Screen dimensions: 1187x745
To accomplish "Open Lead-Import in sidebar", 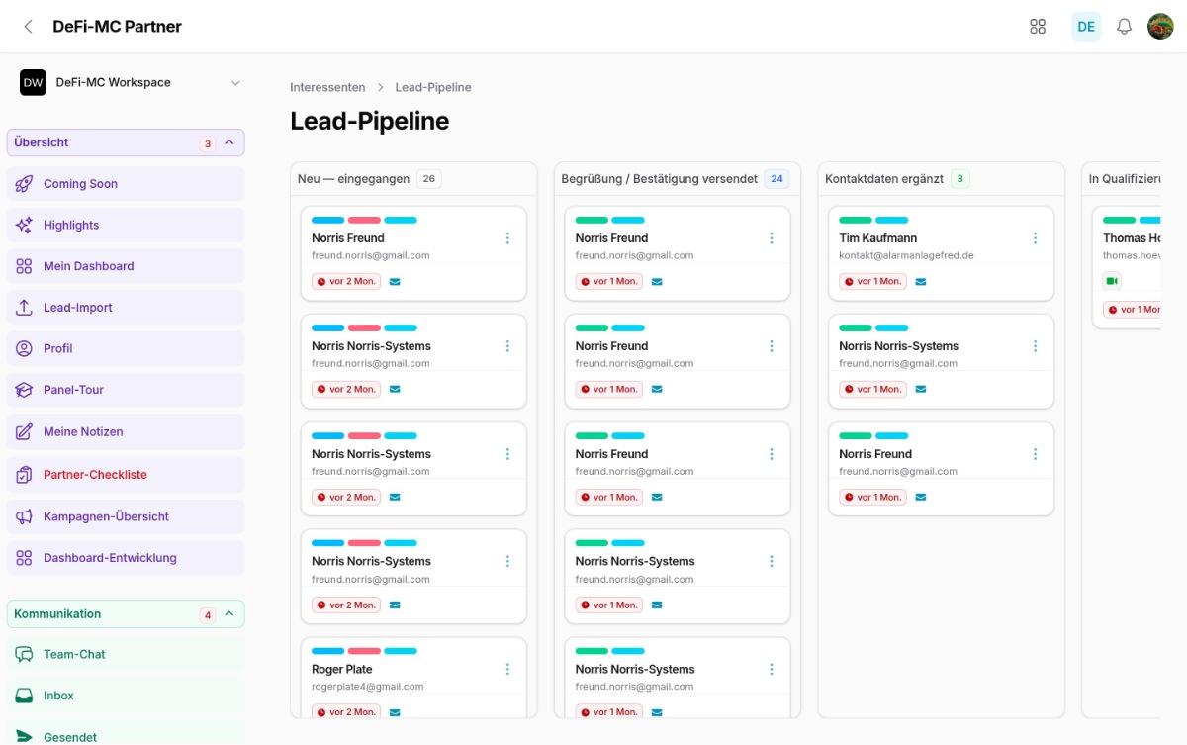I will pos(126,308).
